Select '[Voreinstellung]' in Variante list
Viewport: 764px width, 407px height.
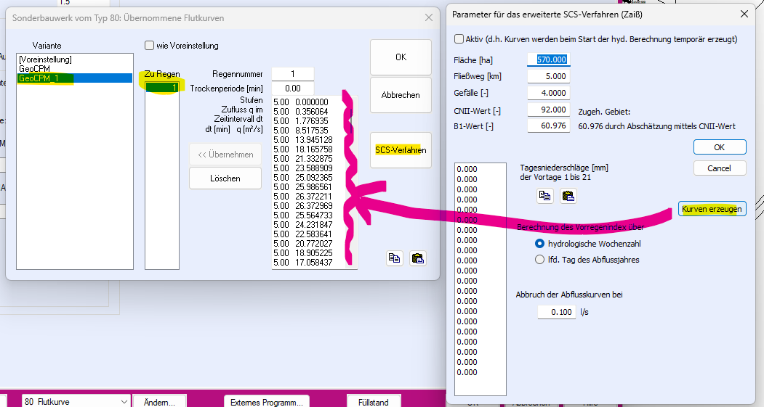coord(46,59)
